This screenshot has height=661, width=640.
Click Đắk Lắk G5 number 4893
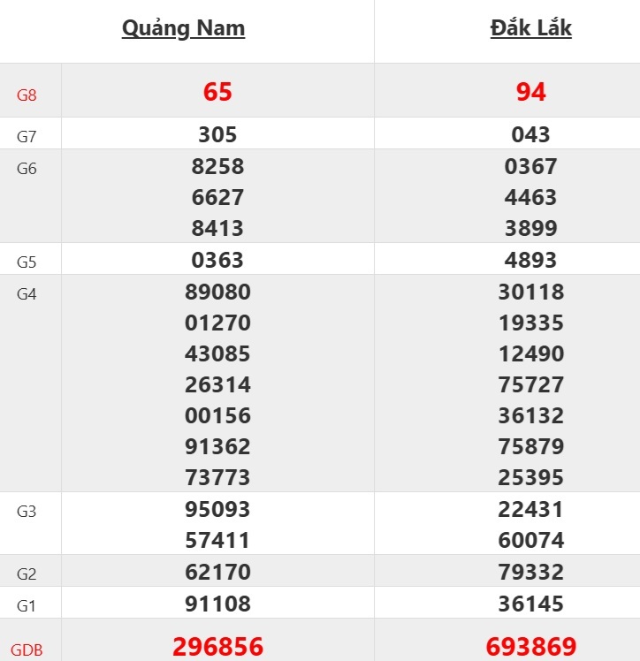[x=530, y=260]
